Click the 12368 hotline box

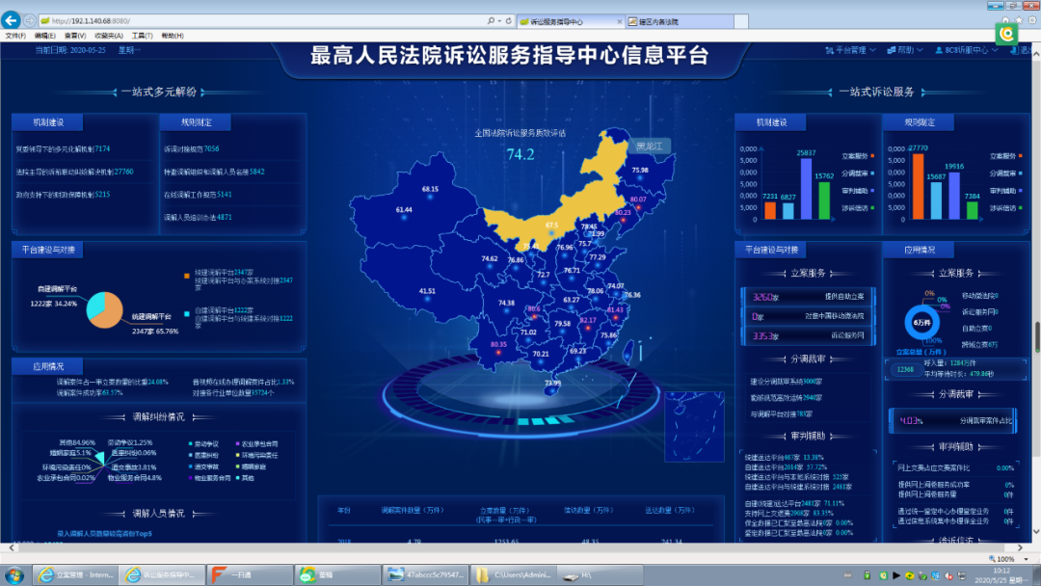click(x=905, y=370)
